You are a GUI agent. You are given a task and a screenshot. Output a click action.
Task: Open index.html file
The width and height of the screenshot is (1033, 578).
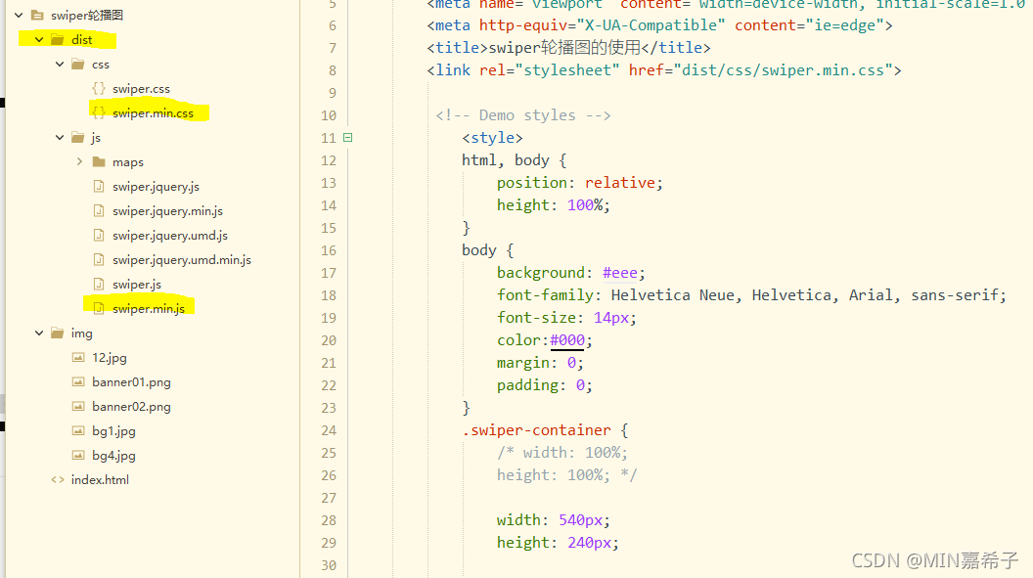(x=100, y=479)
